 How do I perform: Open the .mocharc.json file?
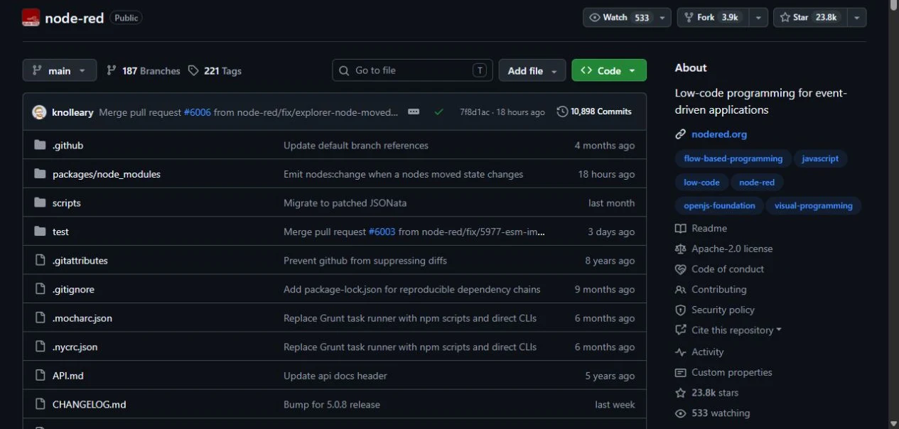(82, 318)
